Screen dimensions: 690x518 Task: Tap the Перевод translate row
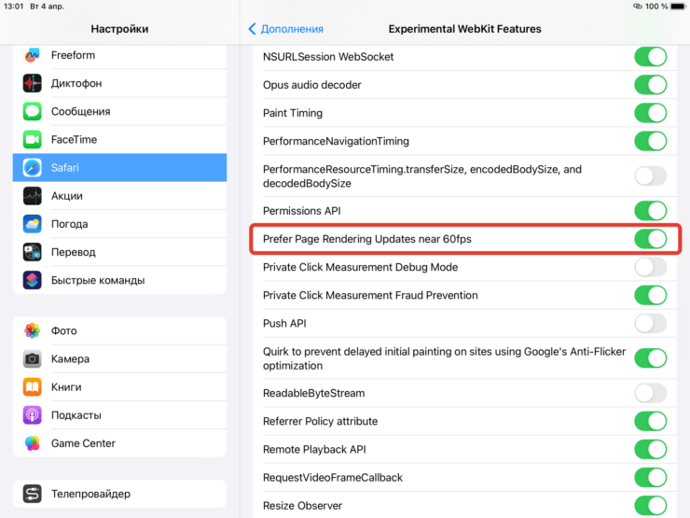(x=119, y=252)
